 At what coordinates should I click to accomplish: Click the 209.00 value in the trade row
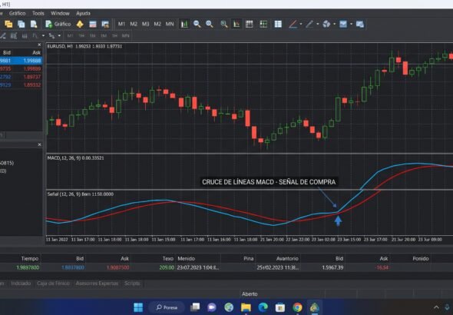(x=167, y=267)
